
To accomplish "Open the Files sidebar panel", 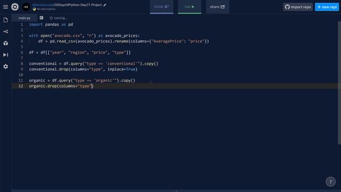I will click(6, 20).
